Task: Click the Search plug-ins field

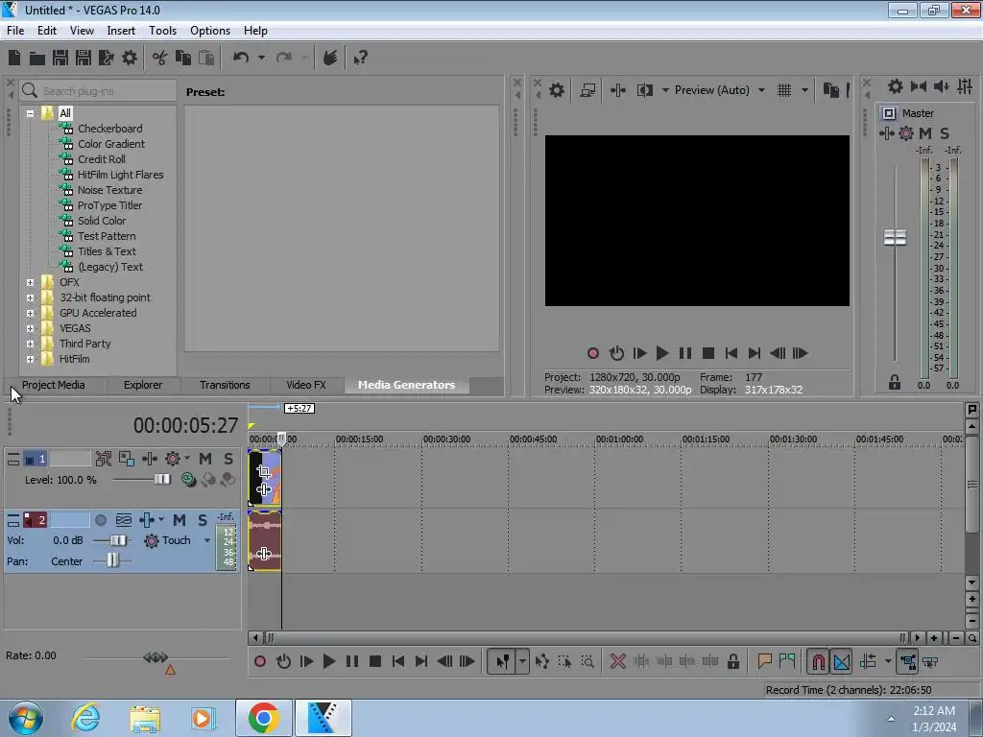Action: point(98,91)
